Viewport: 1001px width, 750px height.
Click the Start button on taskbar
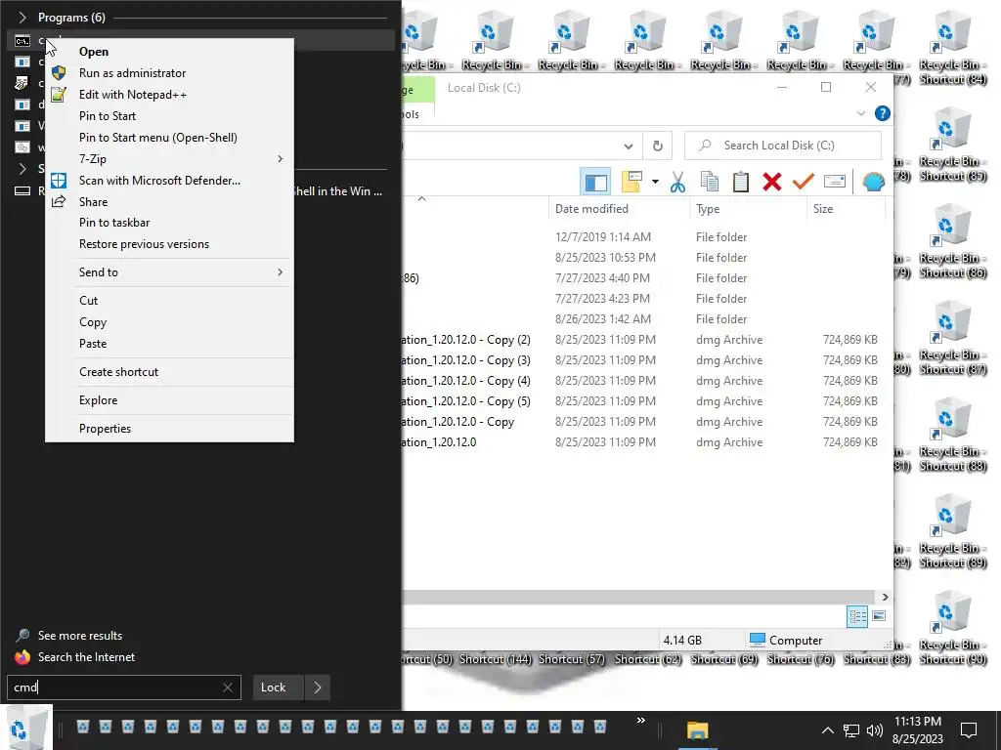click(25, 729)
